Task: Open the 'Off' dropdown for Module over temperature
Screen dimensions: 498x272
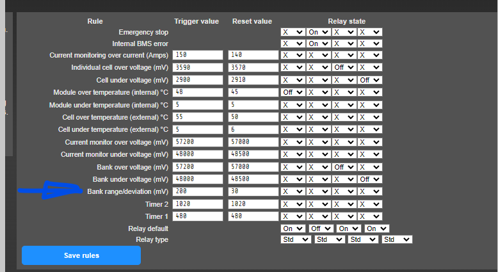Action: tap(293, 92)
